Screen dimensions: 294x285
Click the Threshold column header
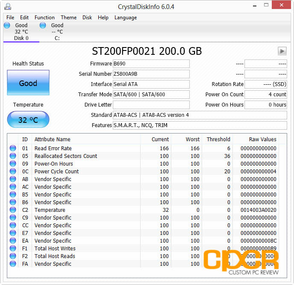[x=217, y=140]
